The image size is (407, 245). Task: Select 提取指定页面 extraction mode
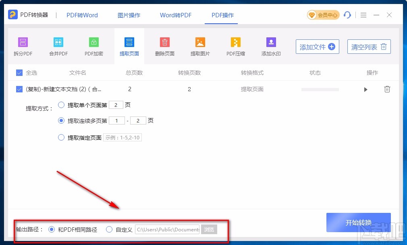(61, 137)
